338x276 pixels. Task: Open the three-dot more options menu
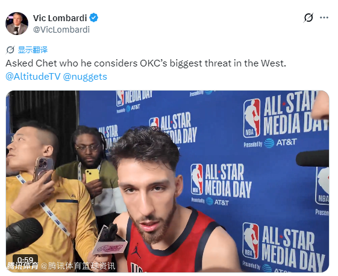tap(324, 18)
